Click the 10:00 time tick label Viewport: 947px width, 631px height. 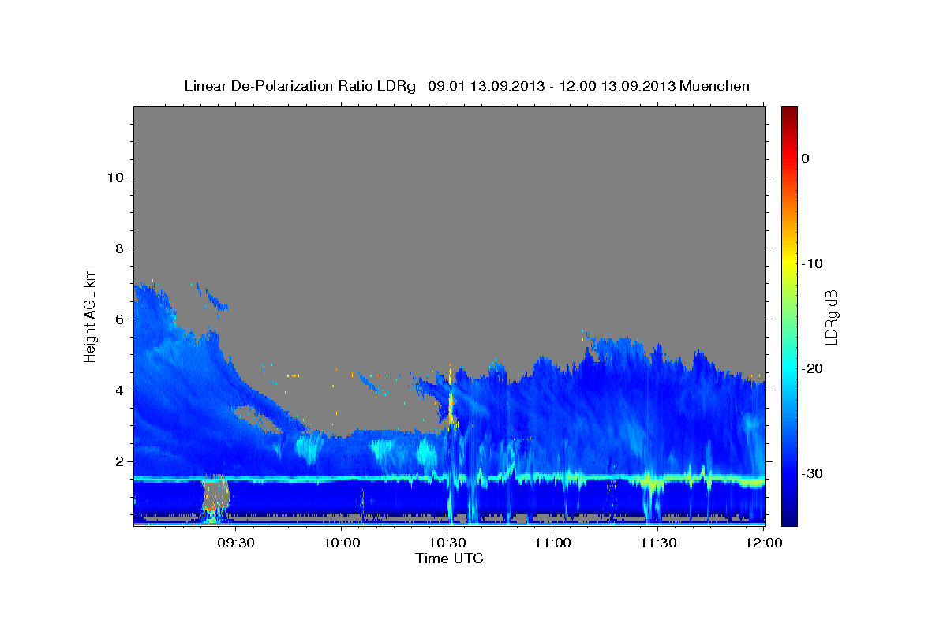(342, 543)
